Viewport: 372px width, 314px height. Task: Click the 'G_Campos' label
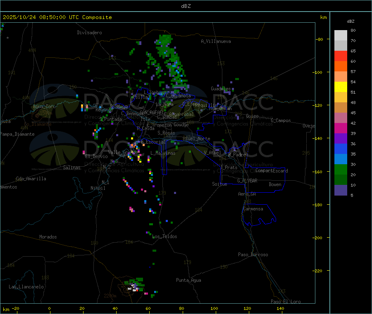(x=281, y=120)
